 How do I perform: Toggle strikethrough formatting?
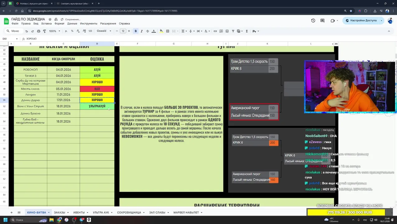[x=147, y=31]
